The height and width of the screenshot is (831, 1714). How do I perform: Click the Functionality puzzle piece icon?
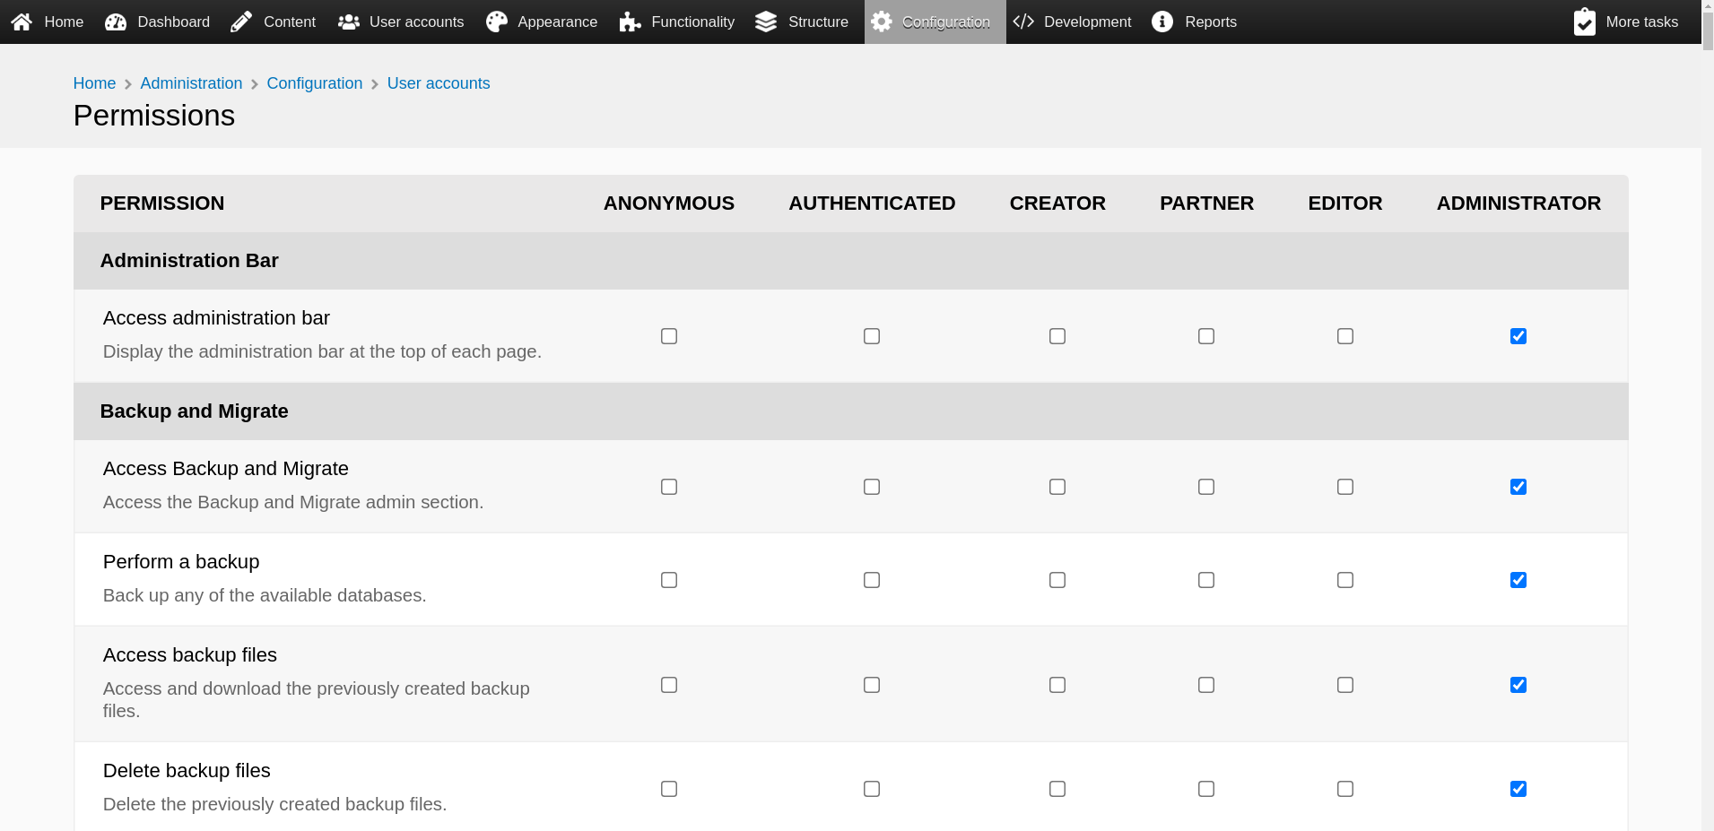pos(631,22)
